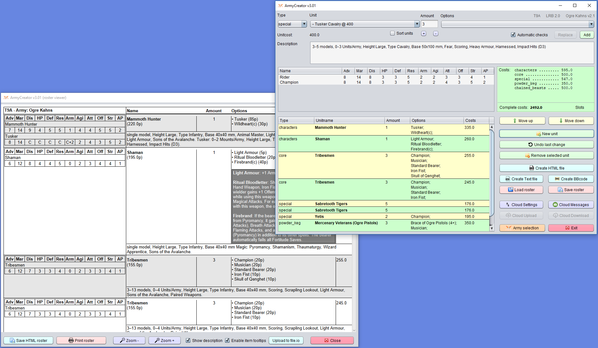This screenshot has width=598, height=348.
Task: Uncheck Automatic checks
Action: click(x=513, y=35)
